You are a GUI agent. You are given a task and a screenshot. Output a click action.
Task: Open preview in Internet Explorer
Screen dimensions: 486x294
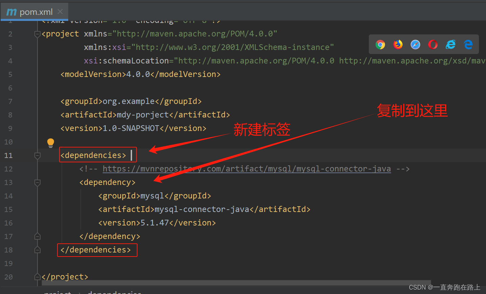click(x=451, y=45)
